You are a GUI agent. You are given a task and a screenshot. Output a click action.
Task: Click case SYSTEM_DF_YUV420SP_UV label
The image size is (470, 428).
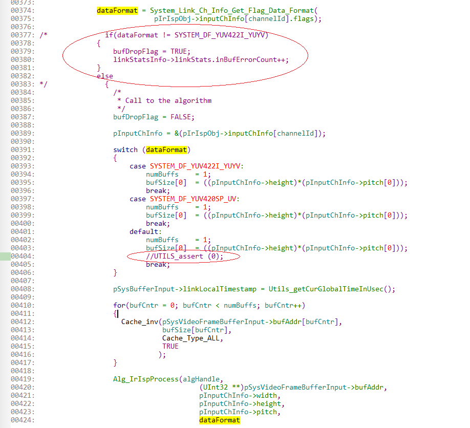(184, 199)
